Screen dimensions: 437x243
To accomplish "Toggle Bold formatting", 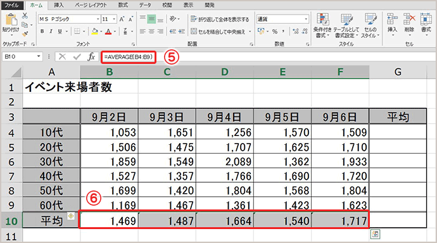I will pyautogui.click(x=42, y=32).
